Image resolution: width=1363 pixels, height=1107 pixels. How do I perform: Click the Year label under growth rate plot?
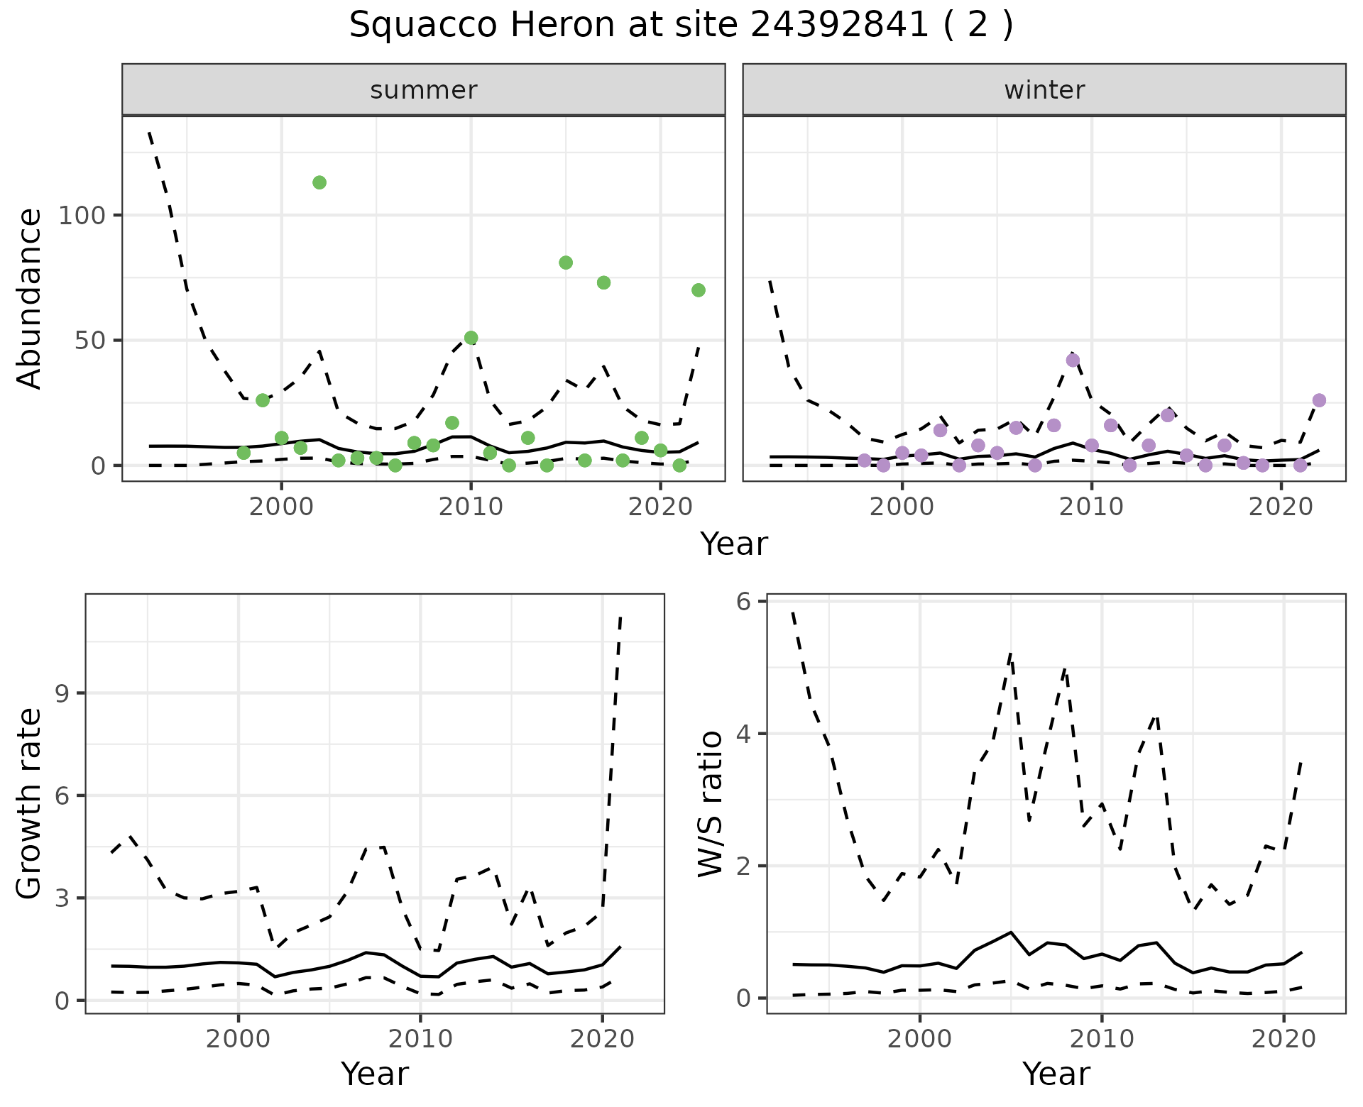tap(374, 1074)
